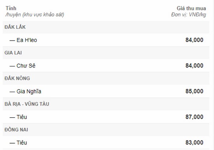The image size is (214, 150).
Task: Click the dash before Gia Nghĩa
Action: (12, 92)
